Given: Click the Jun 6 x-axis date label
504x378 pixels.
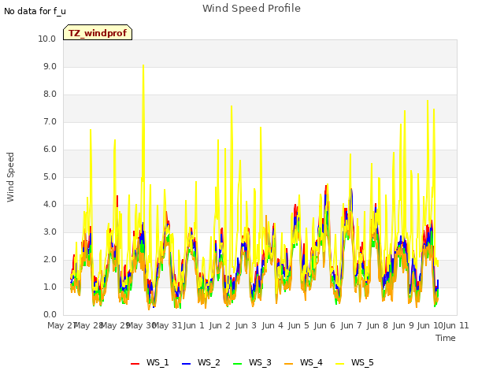Looking at the screenshot, I should (x=324, y=325).
